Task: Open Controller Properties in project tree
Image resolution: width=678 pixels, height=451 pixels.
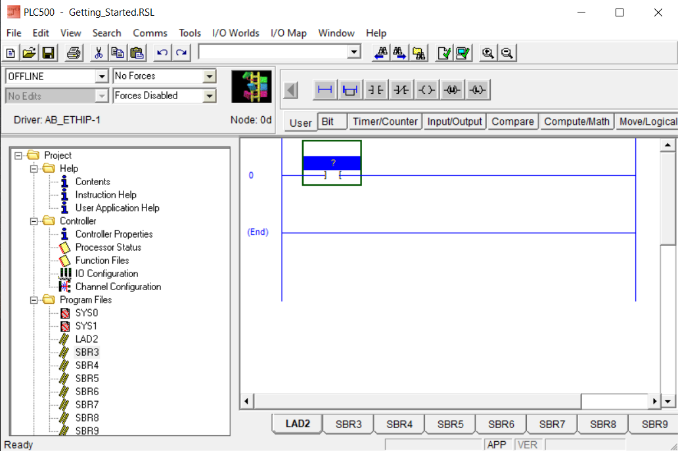Action: pyautogui.click(x=114, y=234)
